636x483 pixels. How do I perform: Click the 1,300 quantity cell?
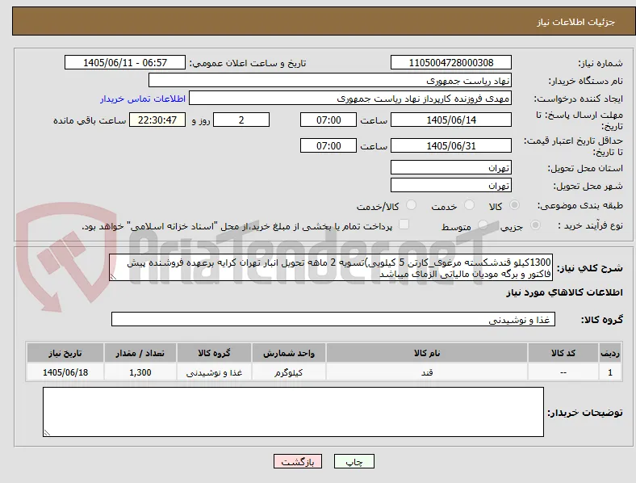[x=140, y=372]
